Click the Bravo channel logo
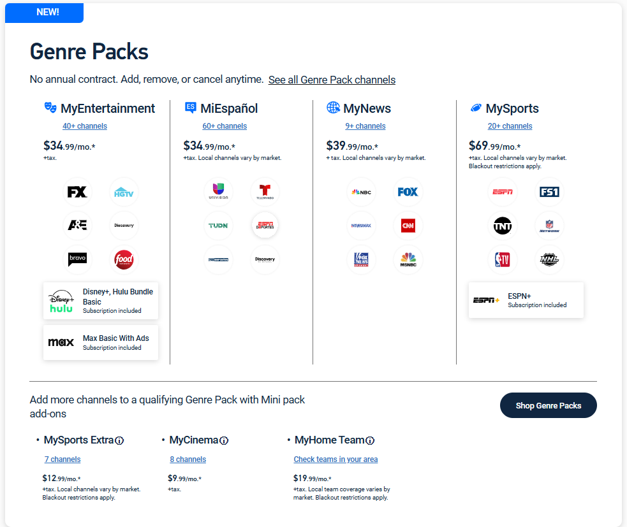Image resolution: width=627 pixels, height=527 pixels. click(77, 259)
